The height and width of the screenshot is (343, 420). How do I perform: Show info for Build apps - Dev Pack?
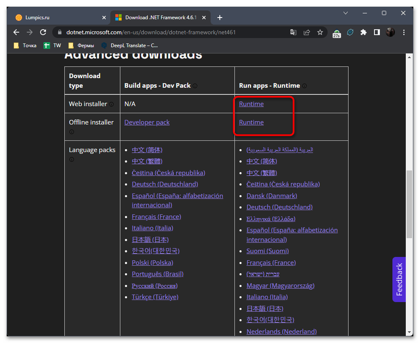click(x=195, y=86)
